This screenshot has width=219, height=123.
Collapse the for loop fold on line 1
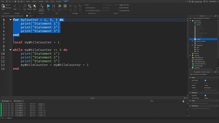11,20
